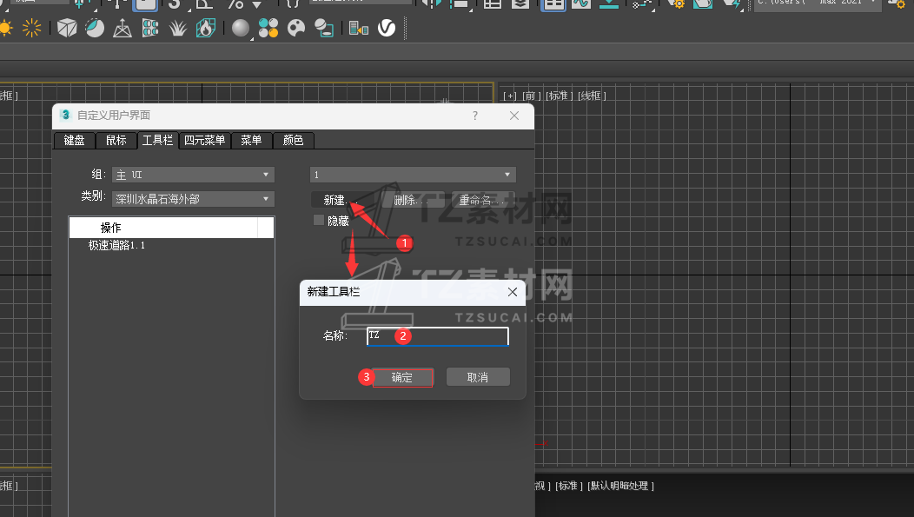Close the 新建工具栏 dialog

tap(513, 292)
